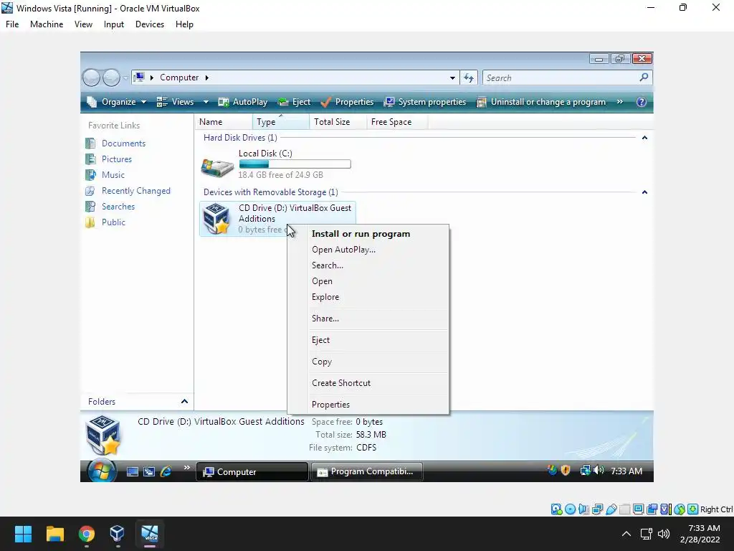Screen dimensions: 734x551
Task: Click the Vista Start orb
Action: pyautogui.click(x=102, y=471)
